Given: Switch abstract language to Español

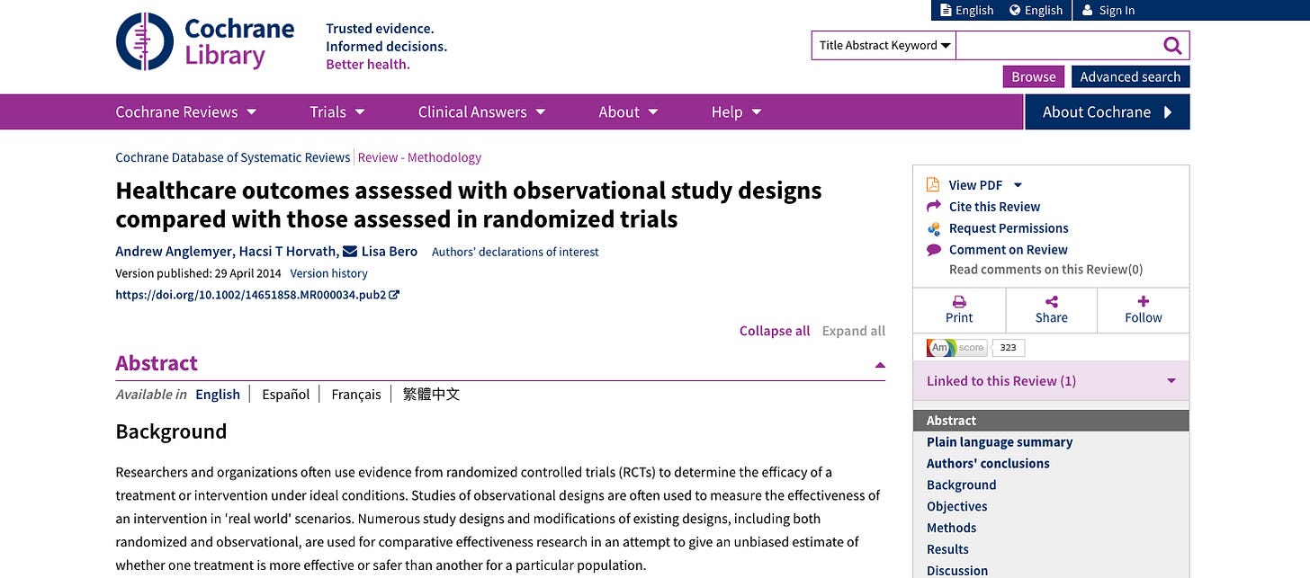Looking at the screenshot, I should point(285,395).
